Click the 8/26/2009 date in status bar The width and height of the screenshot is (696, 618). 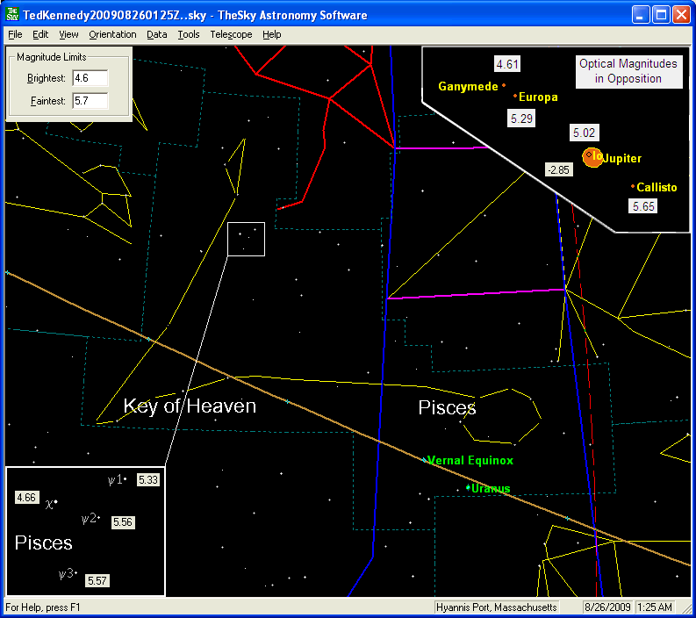click(x=607, y=607)
